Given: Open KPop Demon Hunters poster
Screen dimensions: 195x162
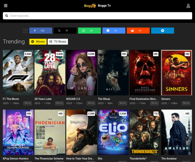Looking at the screenshot, I should (18, 132).
